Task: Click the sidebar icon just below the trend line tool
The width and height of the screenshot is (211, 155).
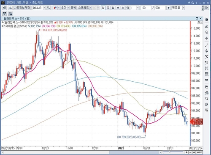Action: click(x=206, y=51)
